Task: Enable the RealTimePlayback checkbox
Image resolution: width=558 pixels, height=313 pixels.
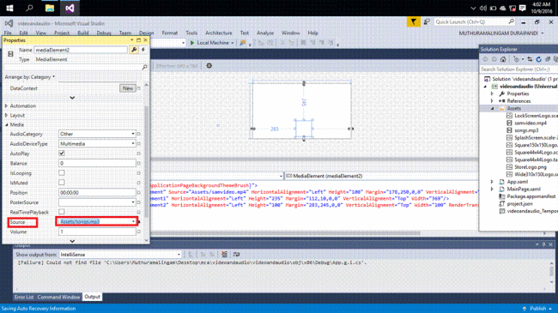Action: [x=62, y=212]
